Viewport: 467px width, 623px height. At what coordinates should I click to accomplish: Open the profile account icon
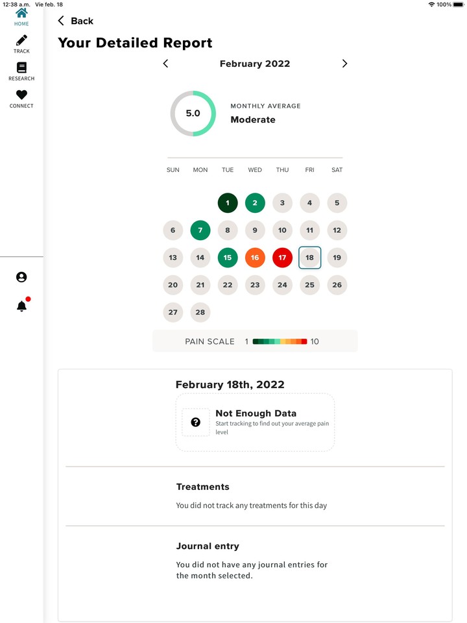click(x=21, y=277)
